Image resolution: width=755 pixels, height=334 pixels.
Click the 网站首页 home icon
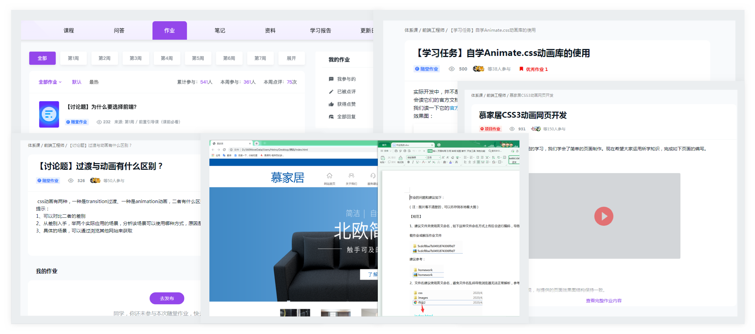330,176
